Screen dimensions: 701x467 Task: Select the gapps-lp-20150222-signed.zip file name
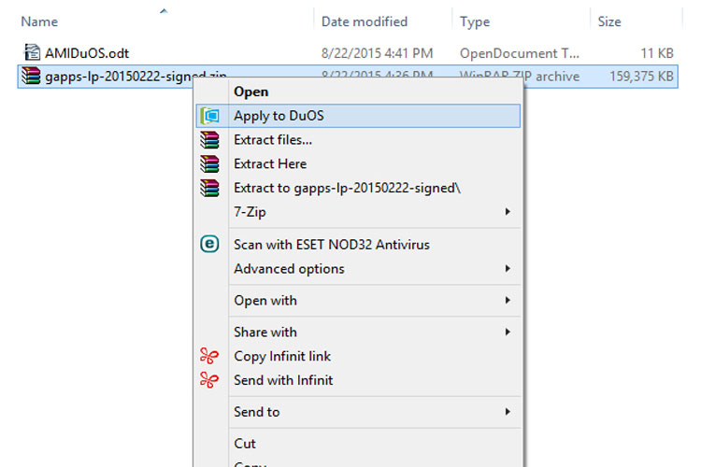(136, 76)
